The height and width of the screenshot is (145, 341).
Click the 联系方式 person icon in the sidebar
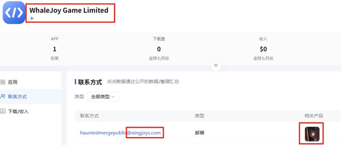tap(3, 96)
